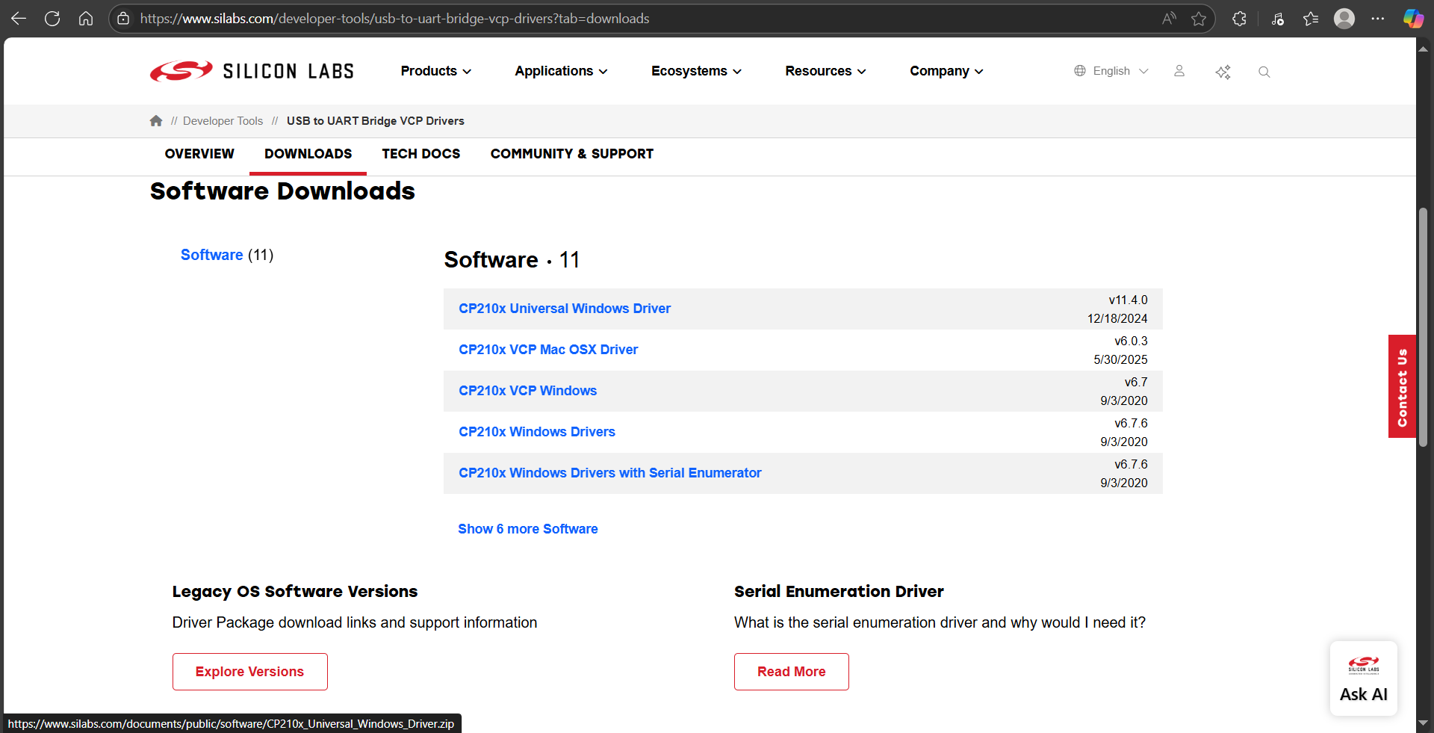Download CP210x Universal Windows Driver

pyautogui.click(x=565, y=309)
